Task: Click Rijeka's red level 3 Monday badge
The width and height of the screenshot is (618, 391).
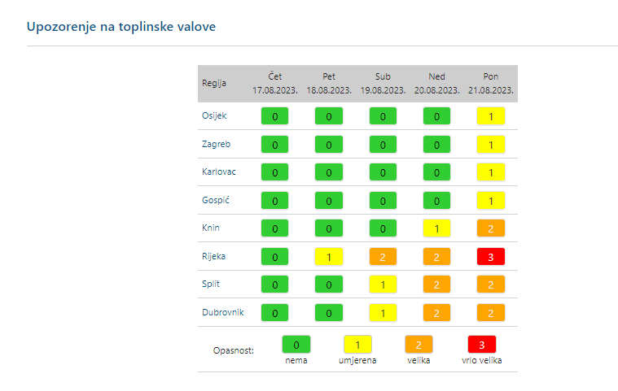Action: click(x=491, y=257)
